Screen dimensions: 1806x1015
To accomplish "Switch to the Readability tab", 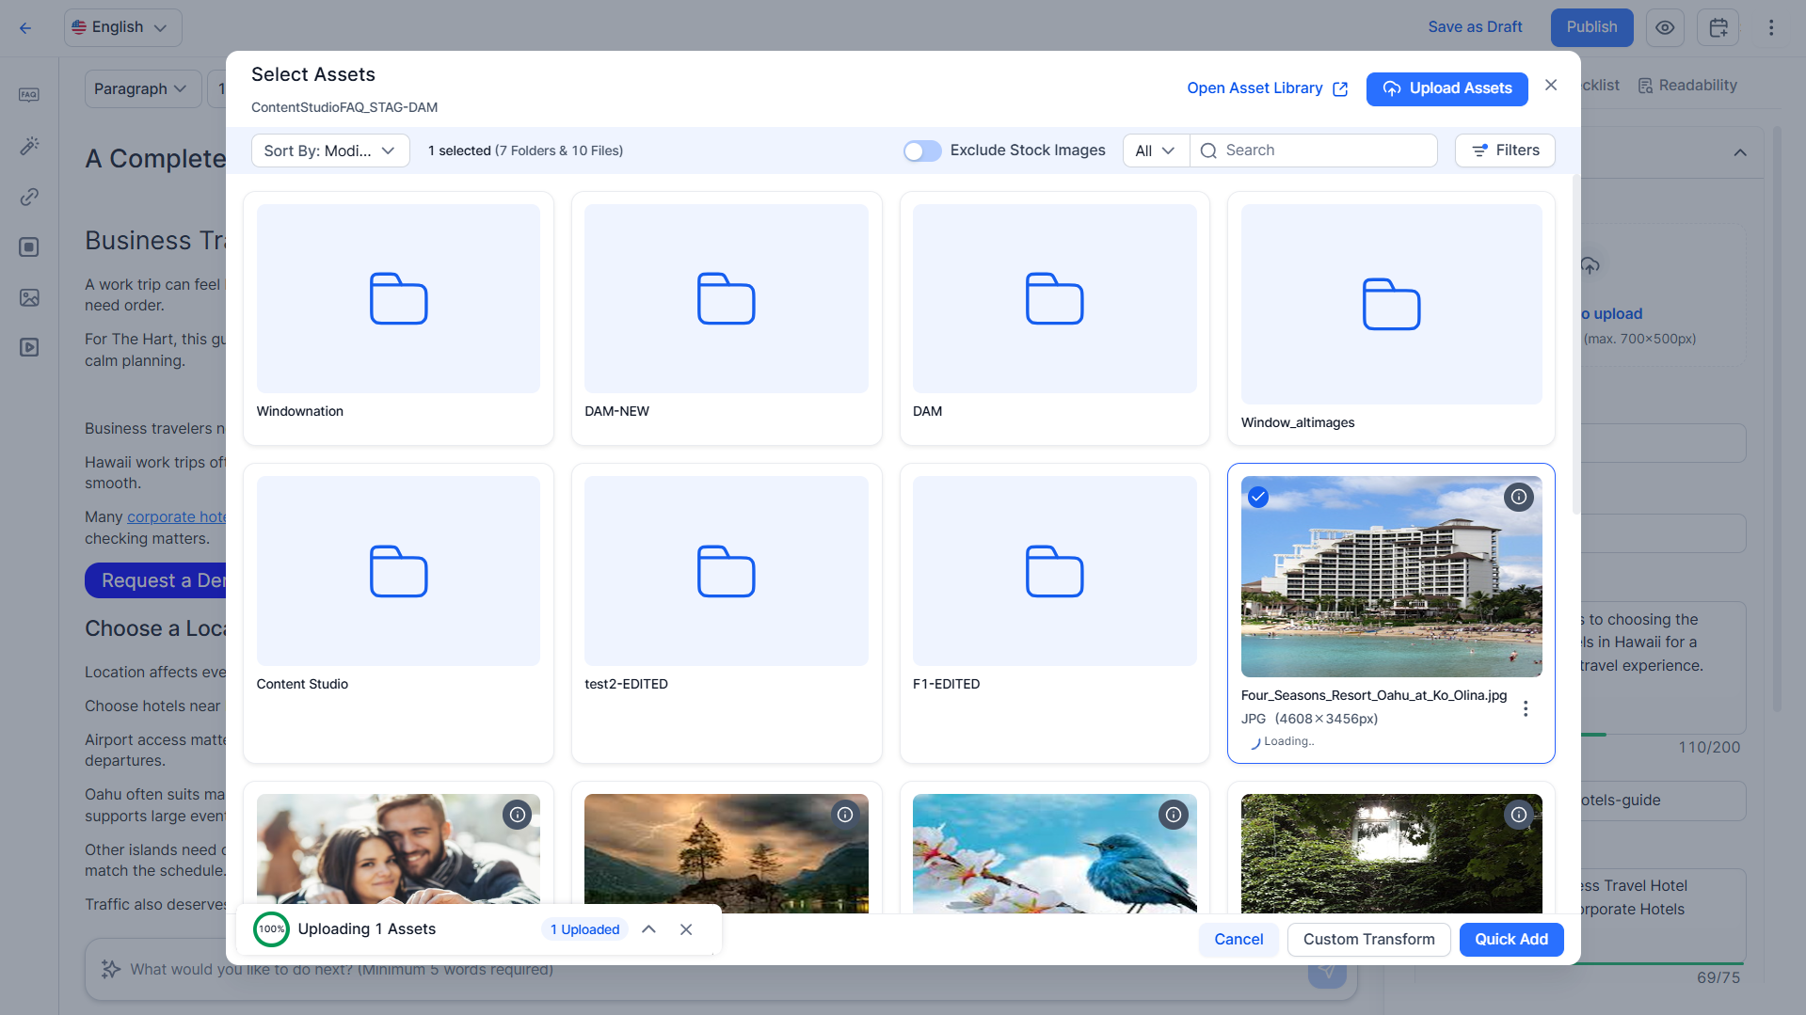I will (x=1687, y=86).
